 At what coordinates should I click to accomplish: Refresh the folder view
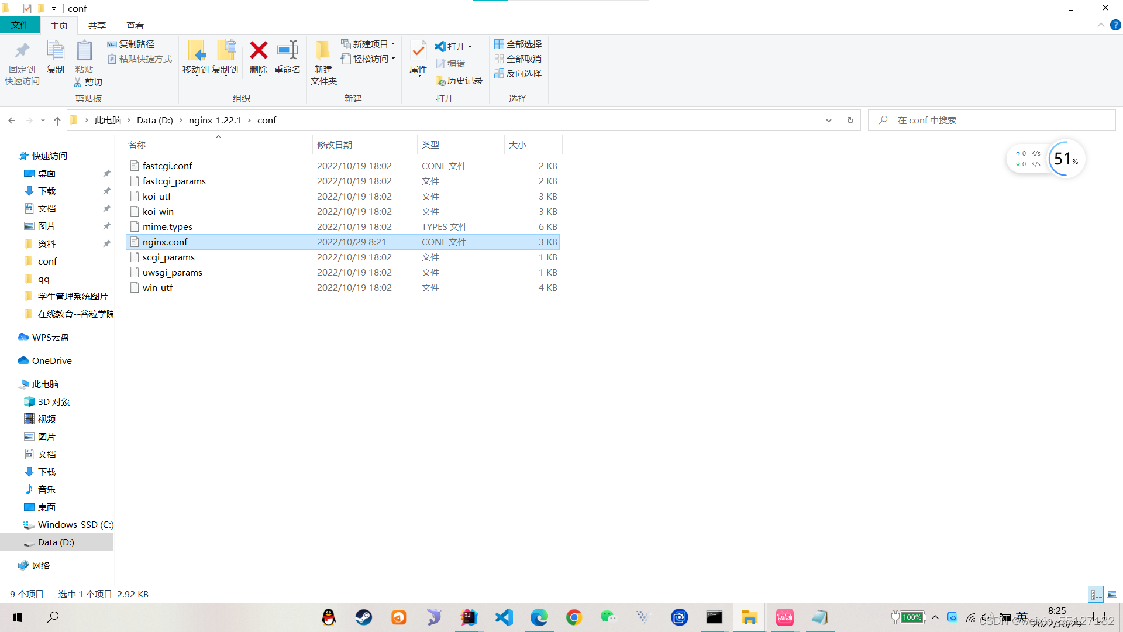[850, 120]
